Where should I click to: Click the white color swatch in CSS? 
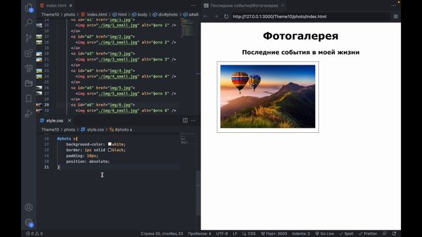pos(109,144)
